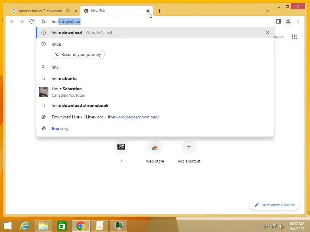
Task: Open Windows Store taskbar icon
Action: click(x=62, y=226)
